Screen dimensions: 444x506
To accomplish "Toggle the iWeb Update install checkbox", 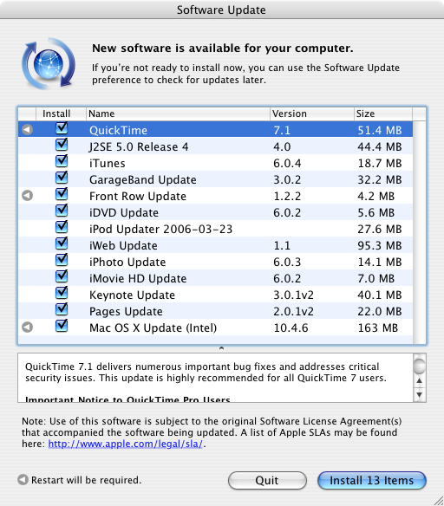I will point(62,243).
